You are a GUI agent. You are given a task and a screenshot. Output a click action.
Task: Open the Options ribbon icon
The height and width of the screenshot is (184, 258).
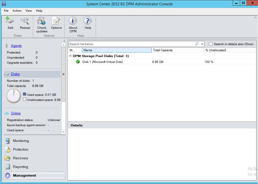point(56,21)
